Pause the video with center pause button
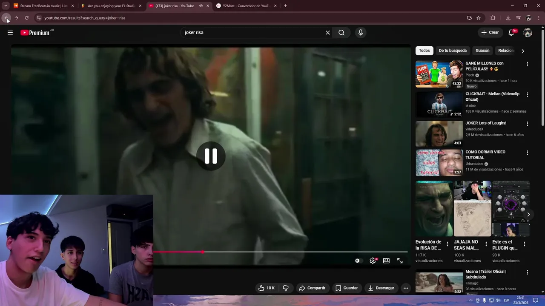This screenshot has width=545, height=306. click(x=211, y=156)
